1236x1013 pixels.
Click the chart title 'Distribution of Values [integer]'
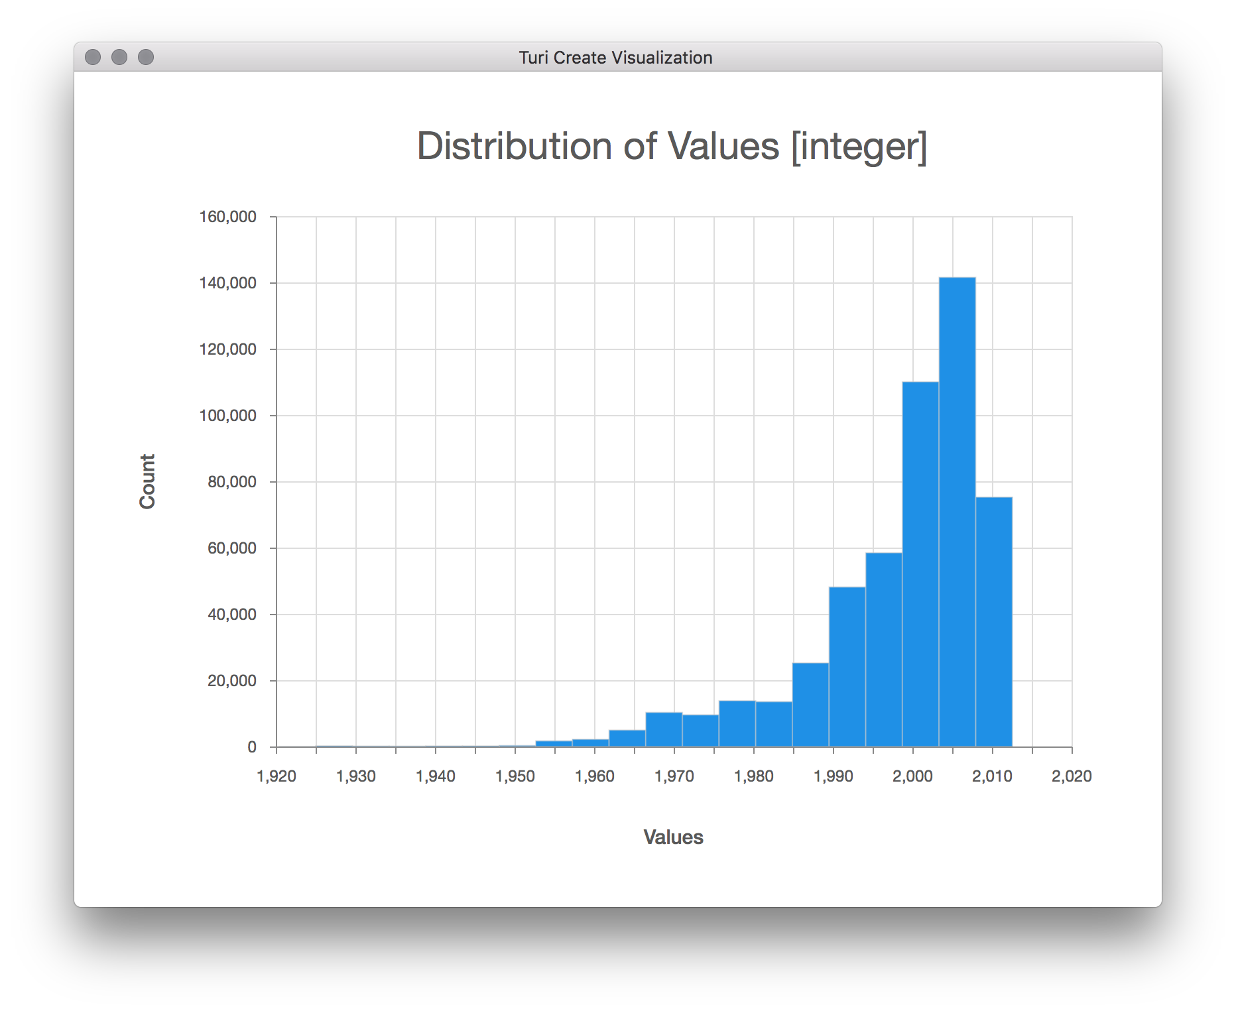(672, 147)
